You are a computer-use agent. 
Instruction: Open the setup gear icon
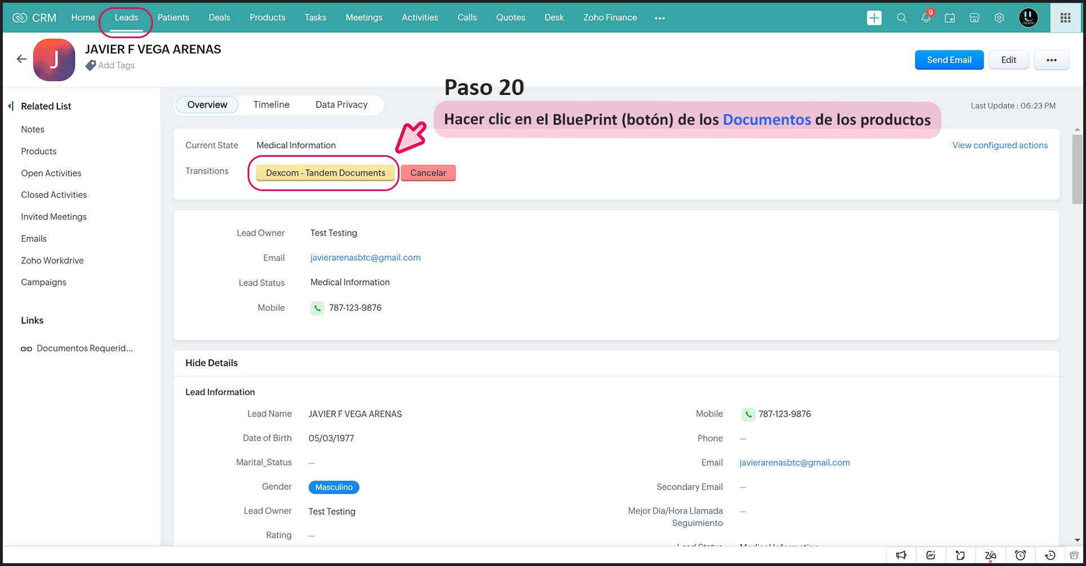point(999,18)
